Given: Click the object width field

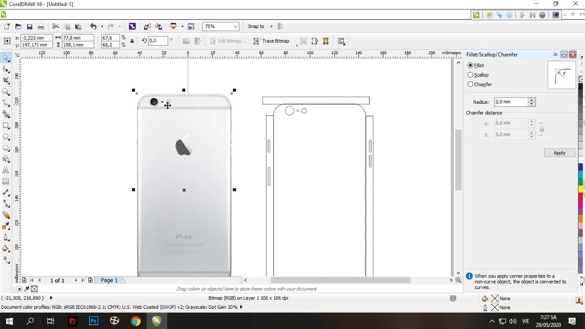Looking at the screenshot, I should (78, 38).
